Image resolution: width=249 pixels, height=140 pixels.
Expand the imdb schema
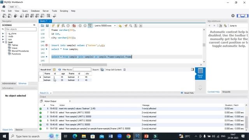[x=3, y=36]
